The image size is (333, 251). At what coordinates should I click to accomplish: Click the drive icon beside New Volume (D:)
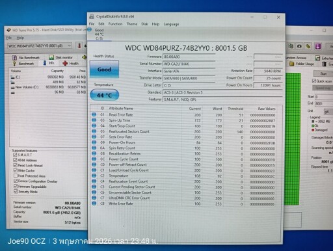[x=13, y=87]
